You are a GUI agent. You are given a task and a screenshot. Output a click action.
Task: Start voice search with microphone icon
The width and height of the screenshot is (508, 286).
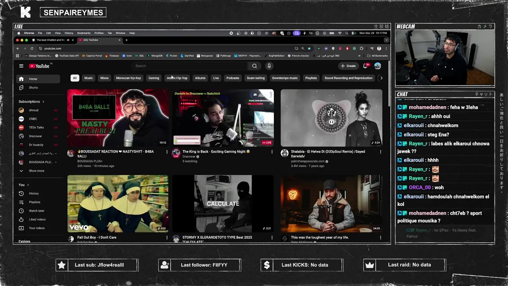pyautogui.click(x=269, y=66)
